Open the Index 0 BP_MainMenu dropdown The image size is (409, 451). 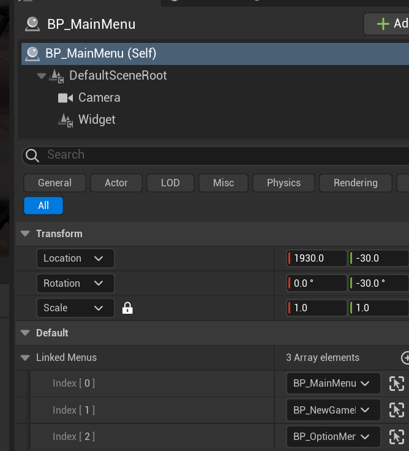click(334, 384)
